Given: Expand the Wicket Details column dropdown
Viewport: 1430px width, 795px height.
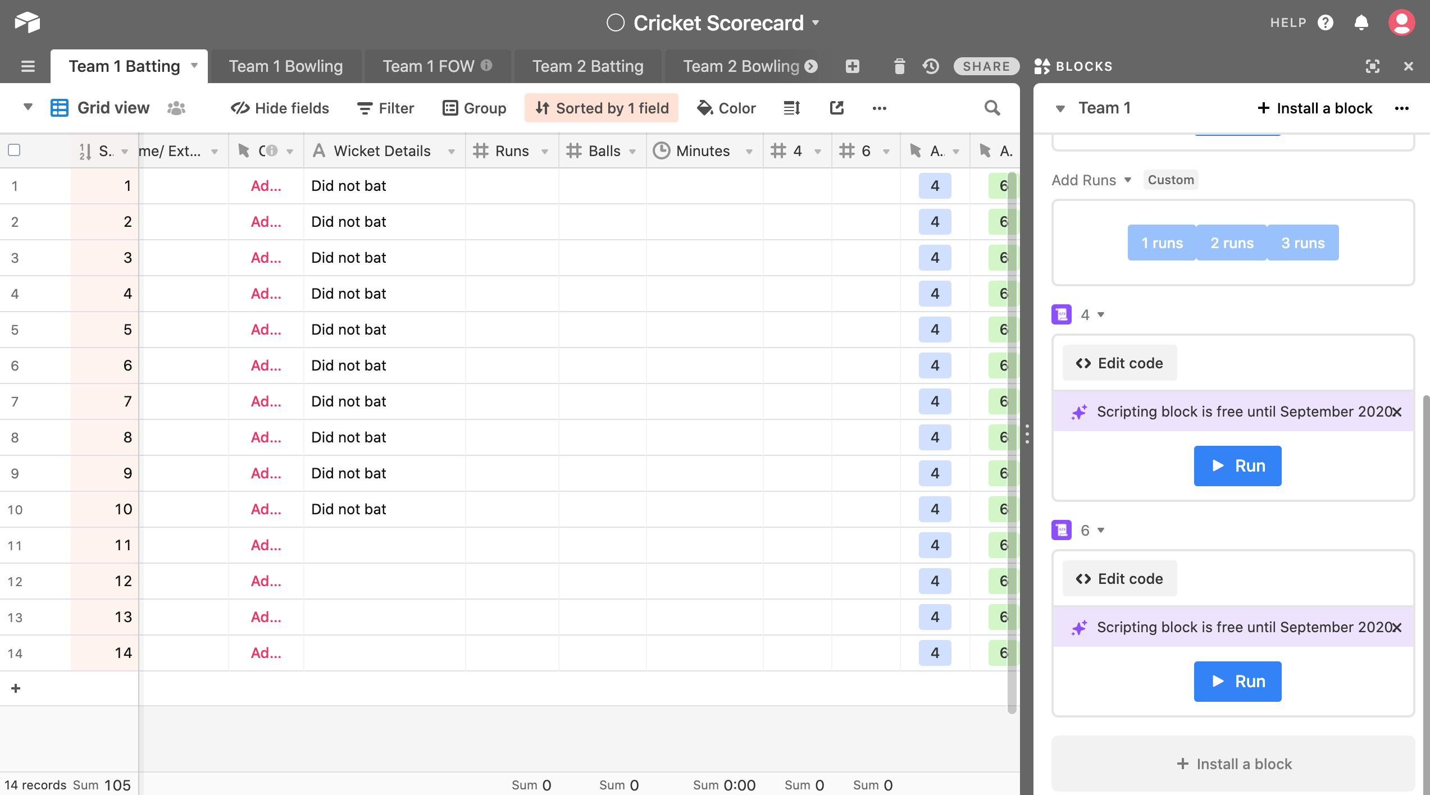Looking at the screenshot, I should tap(451, 152).
